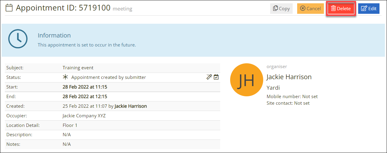
Task: Click Jackie Harrison in the Created row
Action: click(131, 106)
